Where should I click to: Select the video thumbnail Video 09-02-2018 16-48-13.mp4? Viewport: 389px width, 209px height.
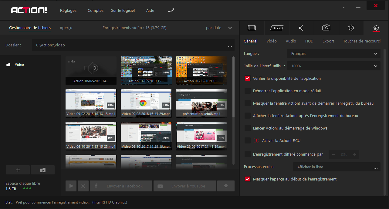click(91, 103)
